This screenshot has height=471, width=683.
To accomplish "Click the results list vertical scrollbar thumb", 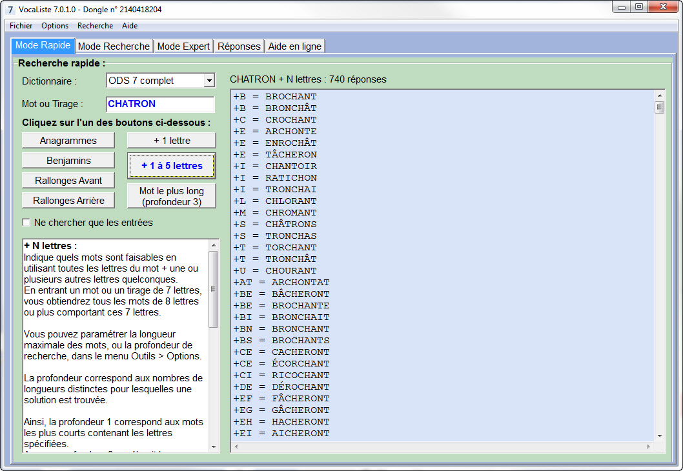I will (x=660, y=107).
